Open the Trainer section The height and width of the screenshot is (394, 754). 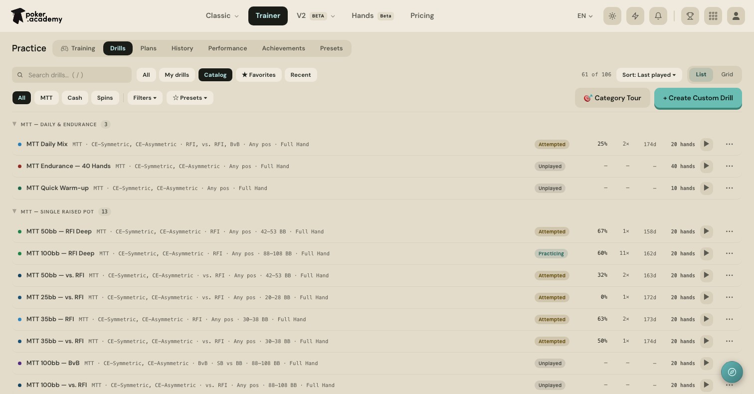268,16
